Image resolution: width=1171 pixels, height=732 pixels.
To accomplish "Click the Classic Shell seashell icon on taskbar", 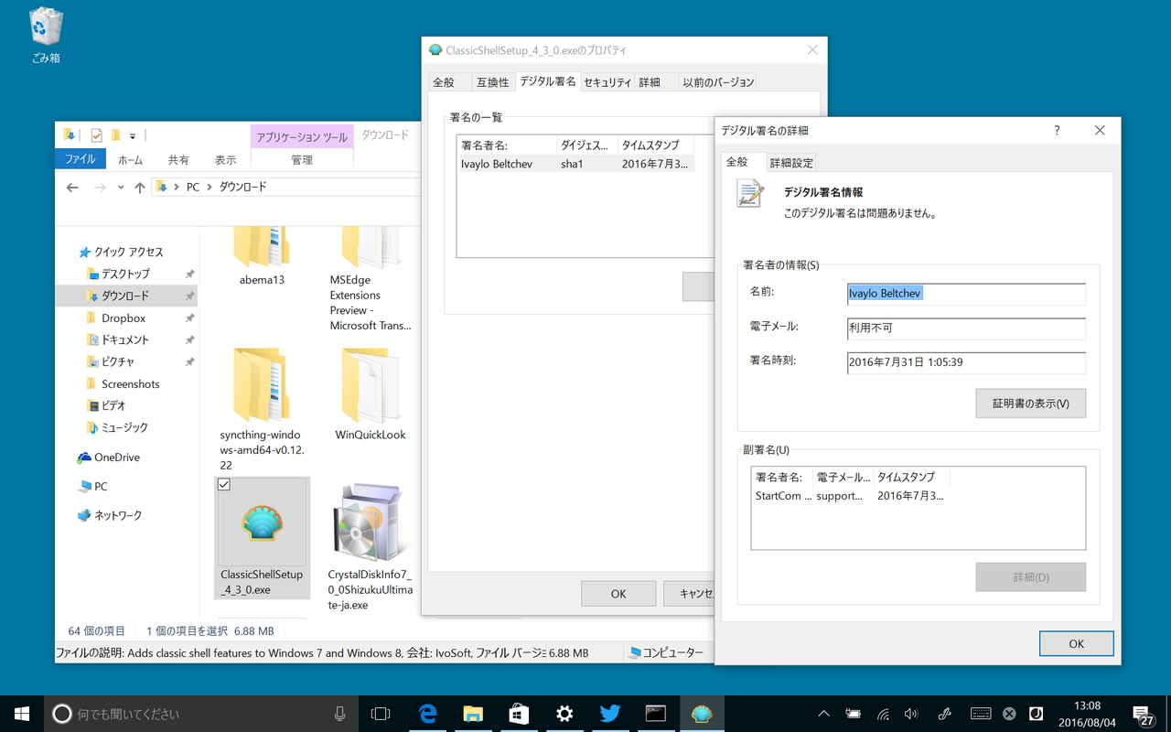I will tap(702, 713).
